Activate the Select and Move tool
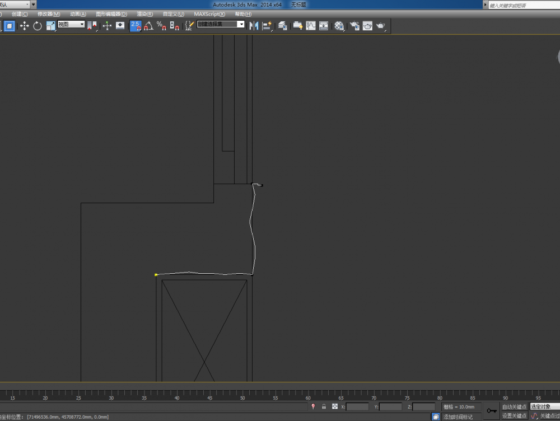 pyautogui.click(x=24, y=26)
